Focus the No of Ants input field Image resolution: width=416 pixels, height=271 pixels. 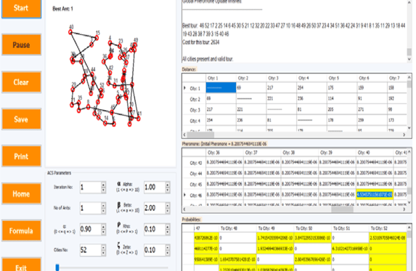pyautogui.click(x=91, y=208)
